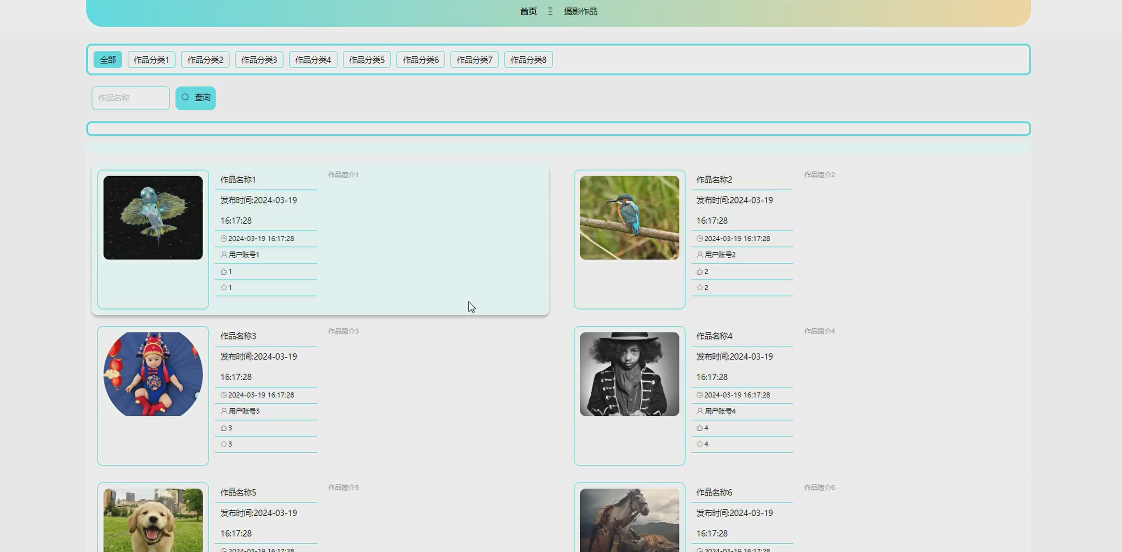Click the user icon beside 用户账号4
Image resolution: width=1122 pixels, height=552 pixels.
[x=700, y=411]
